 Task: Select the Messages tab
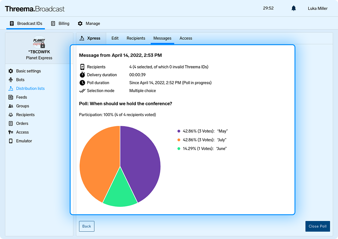[x=162, y=38]
